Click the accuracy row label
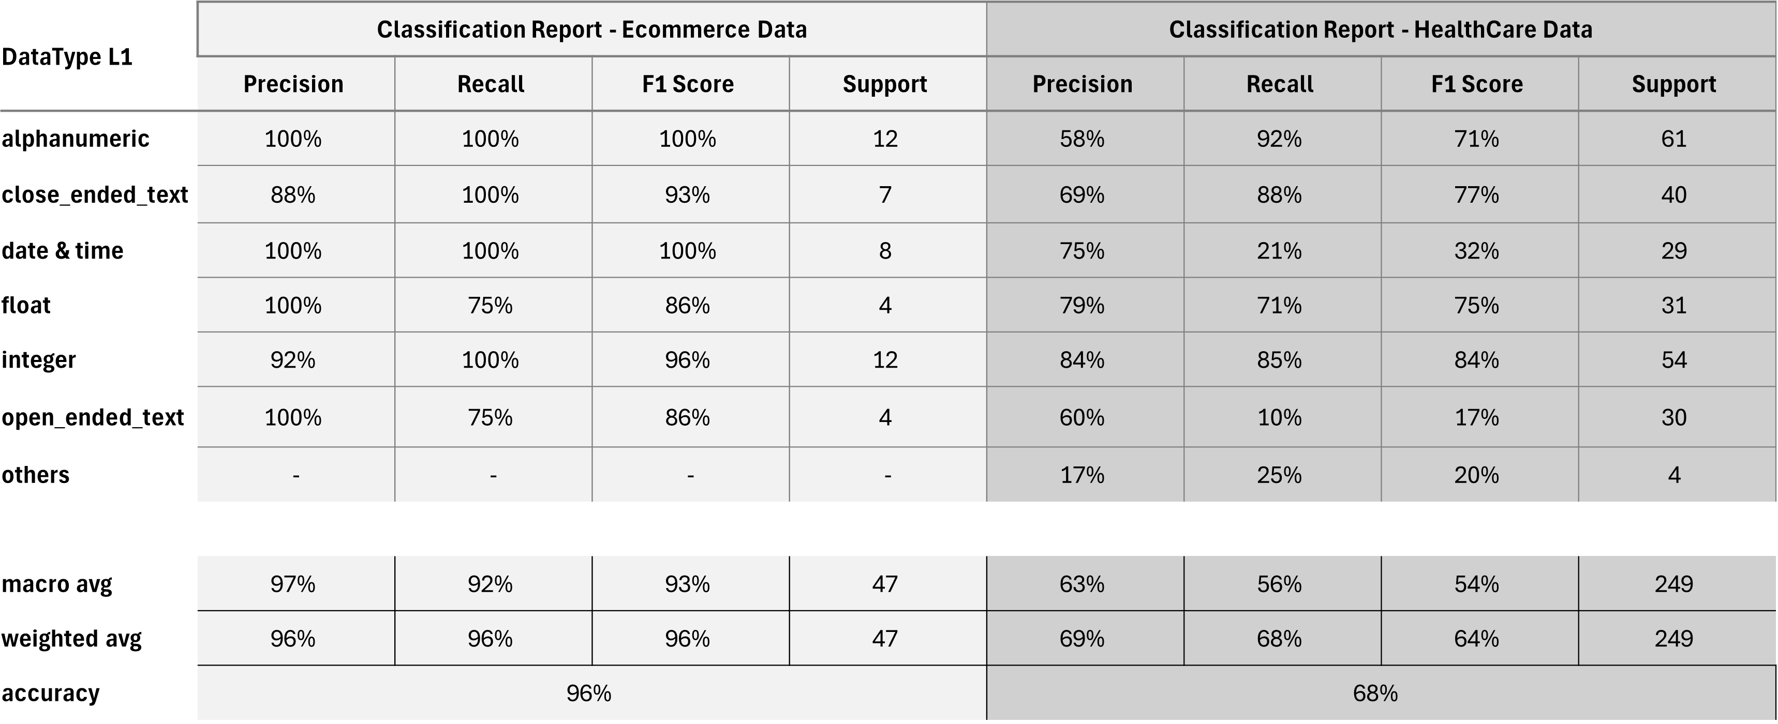Screen dimensions: 1778x724 pyautogui.click(x=50, y=693)
